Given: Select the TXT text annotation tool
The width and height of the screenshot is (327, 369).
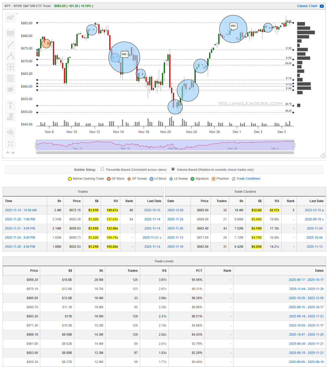Looking at the screenshot, I should coord(10,33).
